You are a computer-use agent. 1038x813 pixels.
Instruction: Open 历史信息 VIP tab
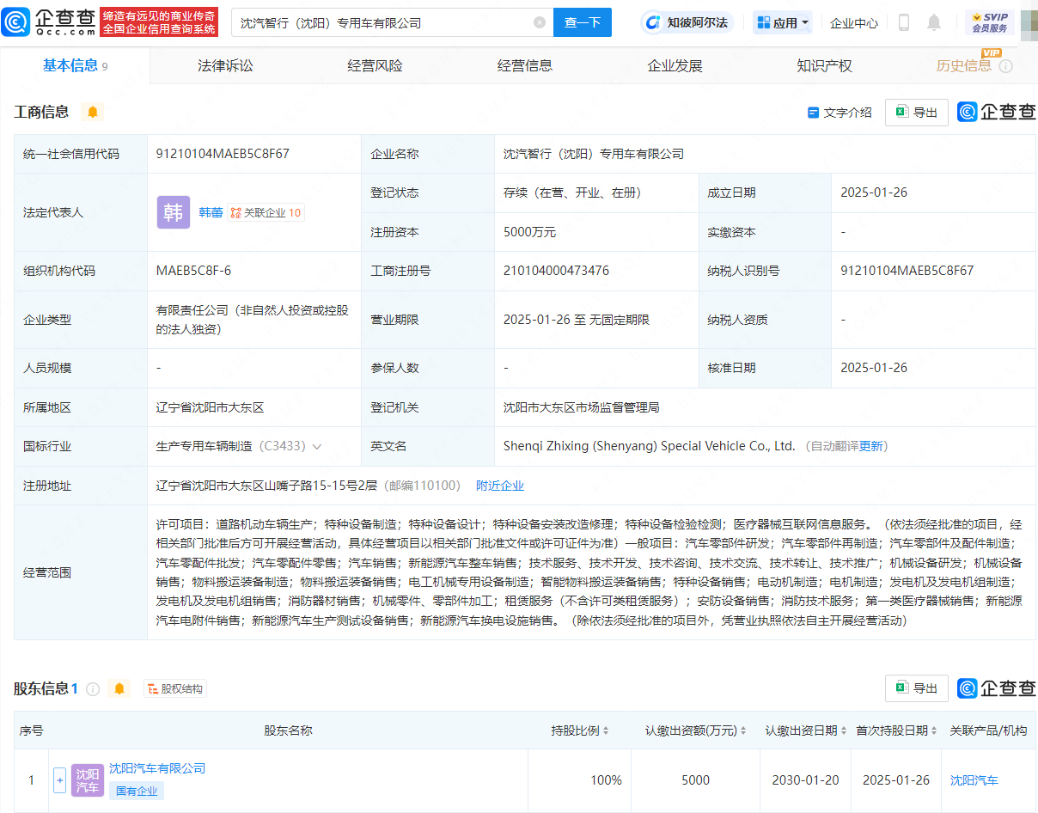click(x=963, y=66)
